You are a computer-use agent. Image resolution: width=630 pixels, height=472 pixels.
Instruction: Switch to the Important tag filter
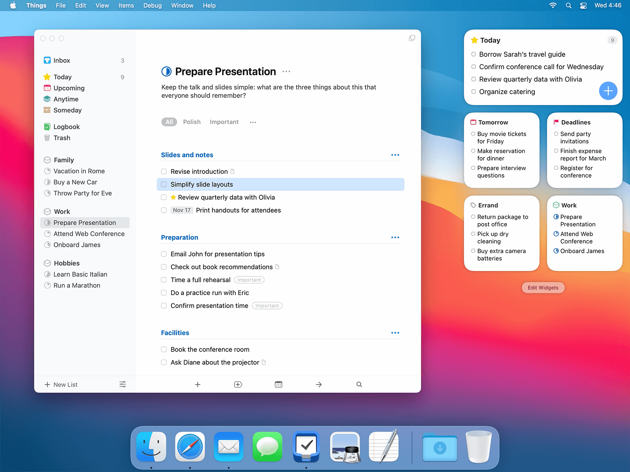tap(224, 122)
